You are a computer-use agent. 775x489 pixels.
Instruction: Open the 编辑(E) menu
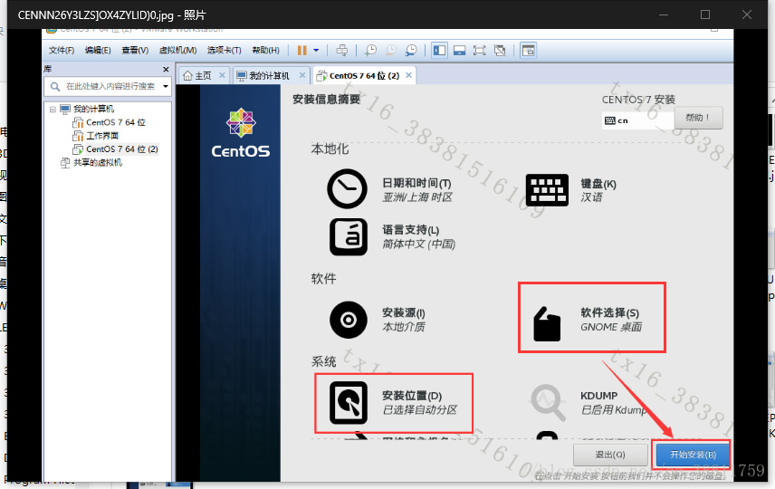pyautogui.click(x=98, y=50)
